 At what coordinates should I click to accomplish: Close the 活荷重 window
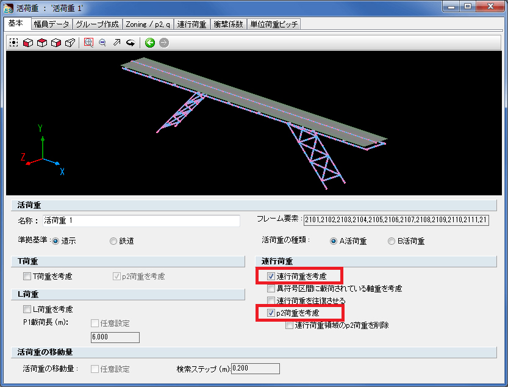click(x=490, y=6)
